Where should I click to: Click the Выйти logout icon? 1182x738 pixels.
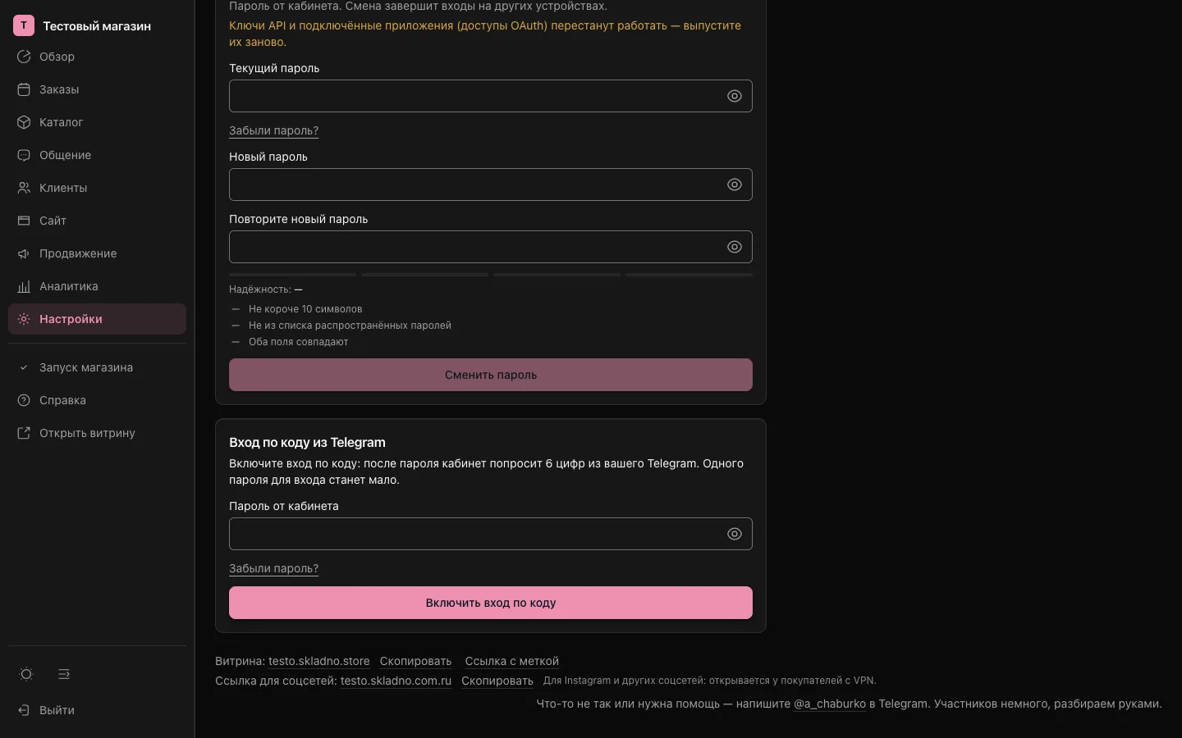(24, 710)
